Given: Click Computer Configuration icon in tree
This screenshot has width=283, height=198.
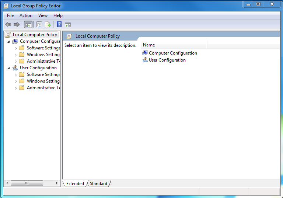Looking at the screenshot, I should pyautogui.click(x=15, y=42).
